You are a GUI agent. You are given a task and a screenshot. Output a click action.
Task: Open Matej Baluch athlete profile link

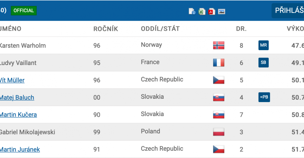tap(17, 97)
